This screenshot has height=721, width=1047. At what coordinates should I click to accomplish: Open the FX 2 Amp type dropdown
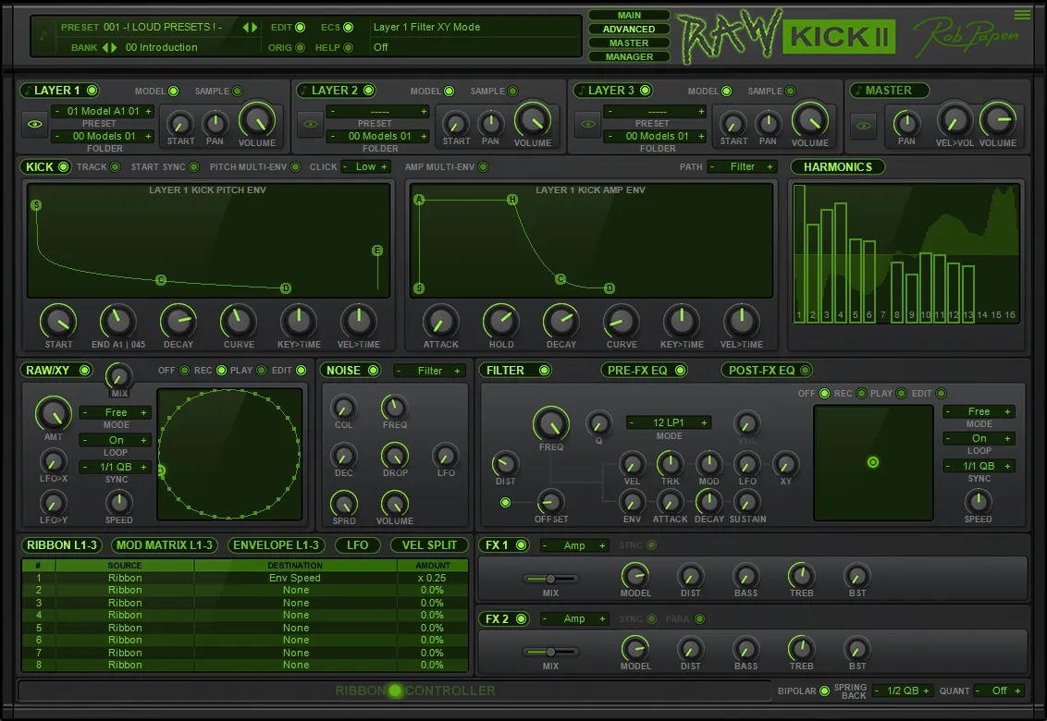(x=574, y=619)
